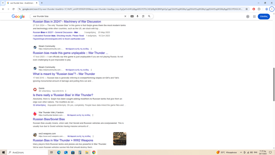Switch to the 'war thunder bias' tab
The height and width of the screenshot is (155, 275).
point(21,3)
